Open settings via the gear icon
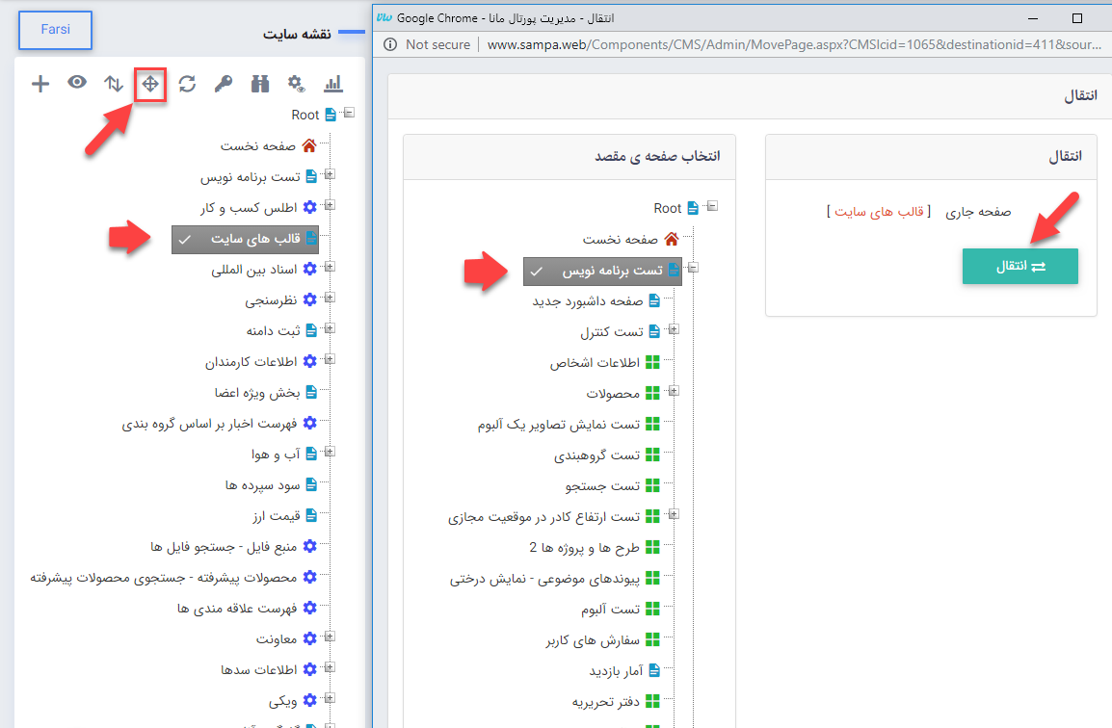This screenshot has height=728, width=1112. pyautogui.click(x=297, y=84)
